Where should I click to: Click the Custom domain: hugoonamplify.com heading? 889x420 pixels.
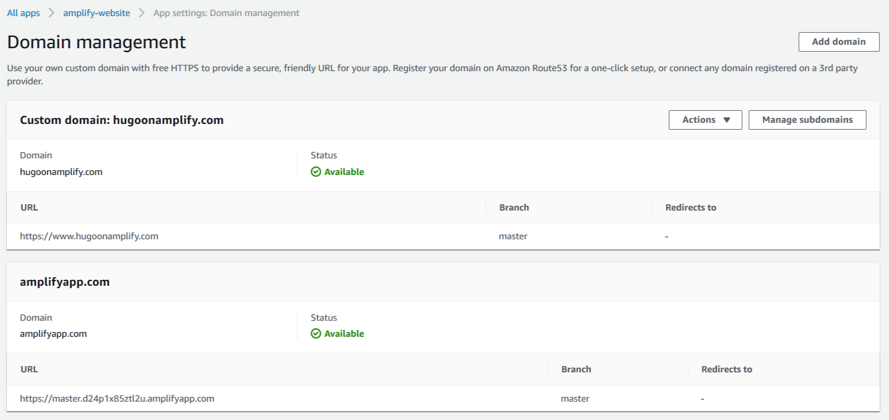[122, 120]
